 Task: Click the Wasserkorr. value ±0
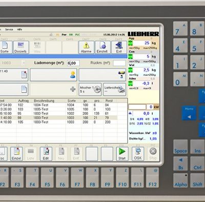(155, 133)
